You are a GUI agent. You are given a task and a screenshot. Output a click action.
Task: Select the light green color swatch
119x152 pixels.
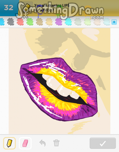tap(87, 22)
